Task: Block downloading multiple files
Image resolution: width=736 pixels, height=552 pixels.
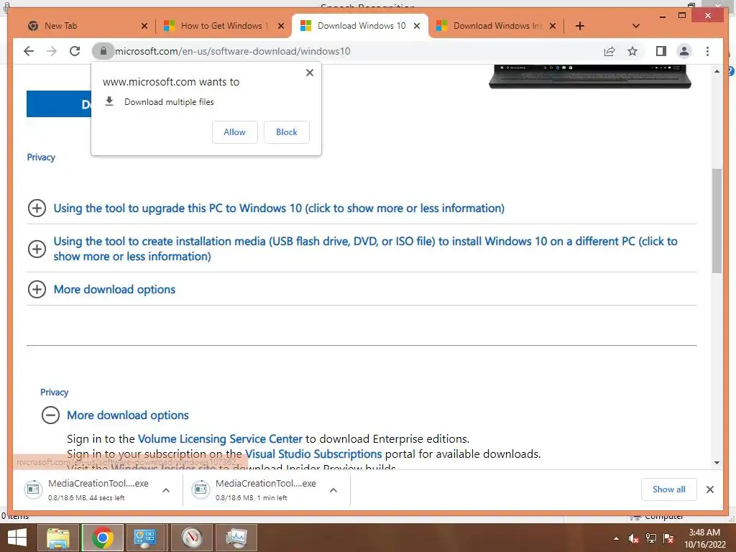Action: [x=286, y=132]
